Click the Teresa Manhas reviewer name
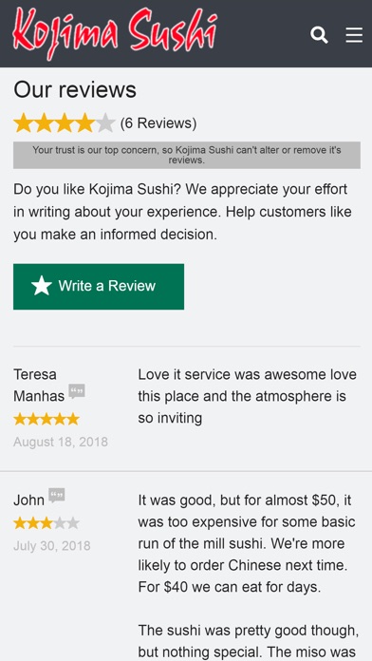The image size is (372, 661). click(x=39, y=385)
